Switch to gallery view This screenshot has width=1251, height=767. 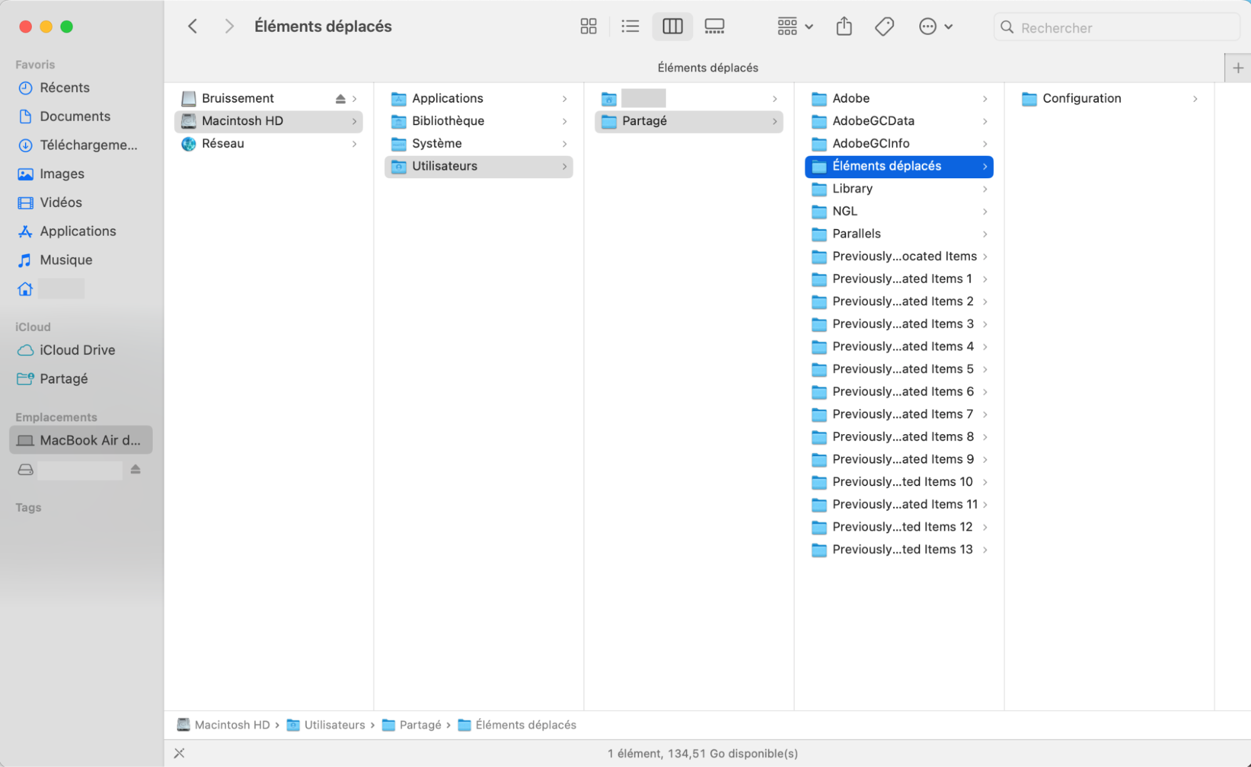pos(714,26)
